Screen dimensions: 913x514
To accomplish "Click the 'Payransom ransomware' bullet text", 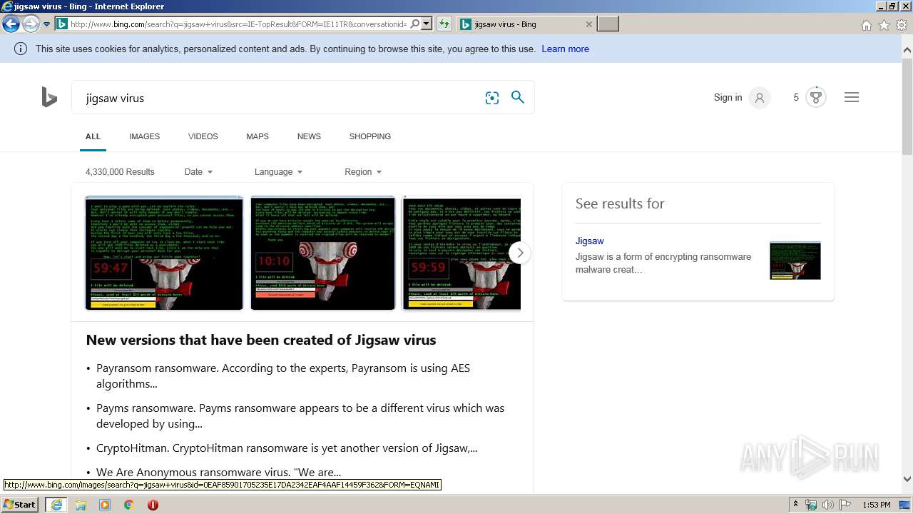I will 283,376.
